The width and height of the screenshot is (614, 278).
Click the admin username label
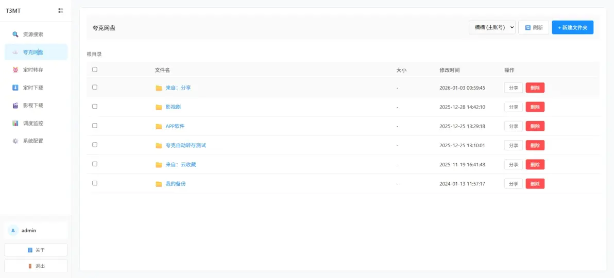28,231
